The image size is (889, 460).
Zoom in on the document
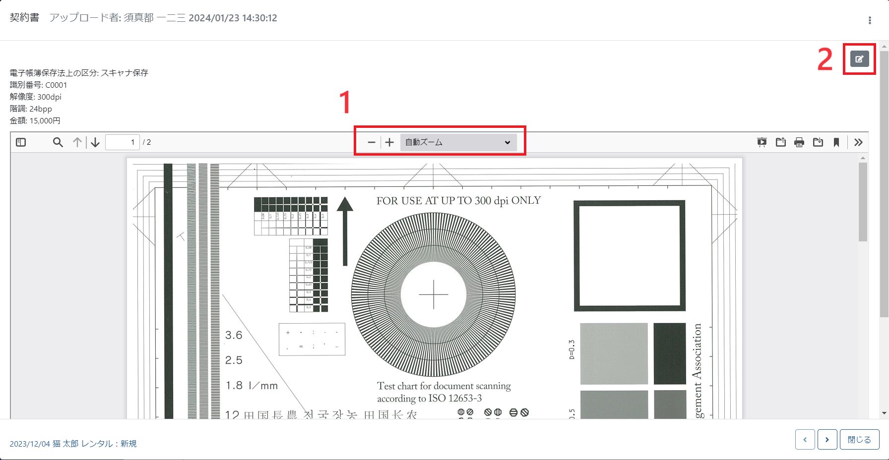click(390, 142)
